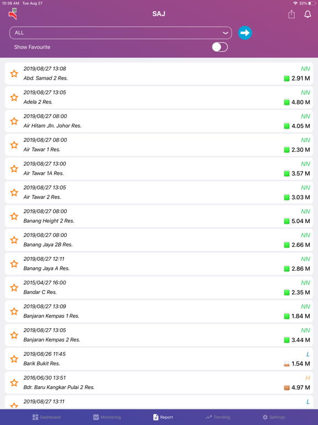Open Air Tawar 1A Res. entry
318x425 pixels.
coord(159,169)
